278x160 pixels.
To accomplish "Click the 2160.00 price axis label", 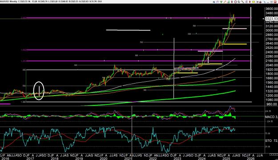I will tap(271, 61).
